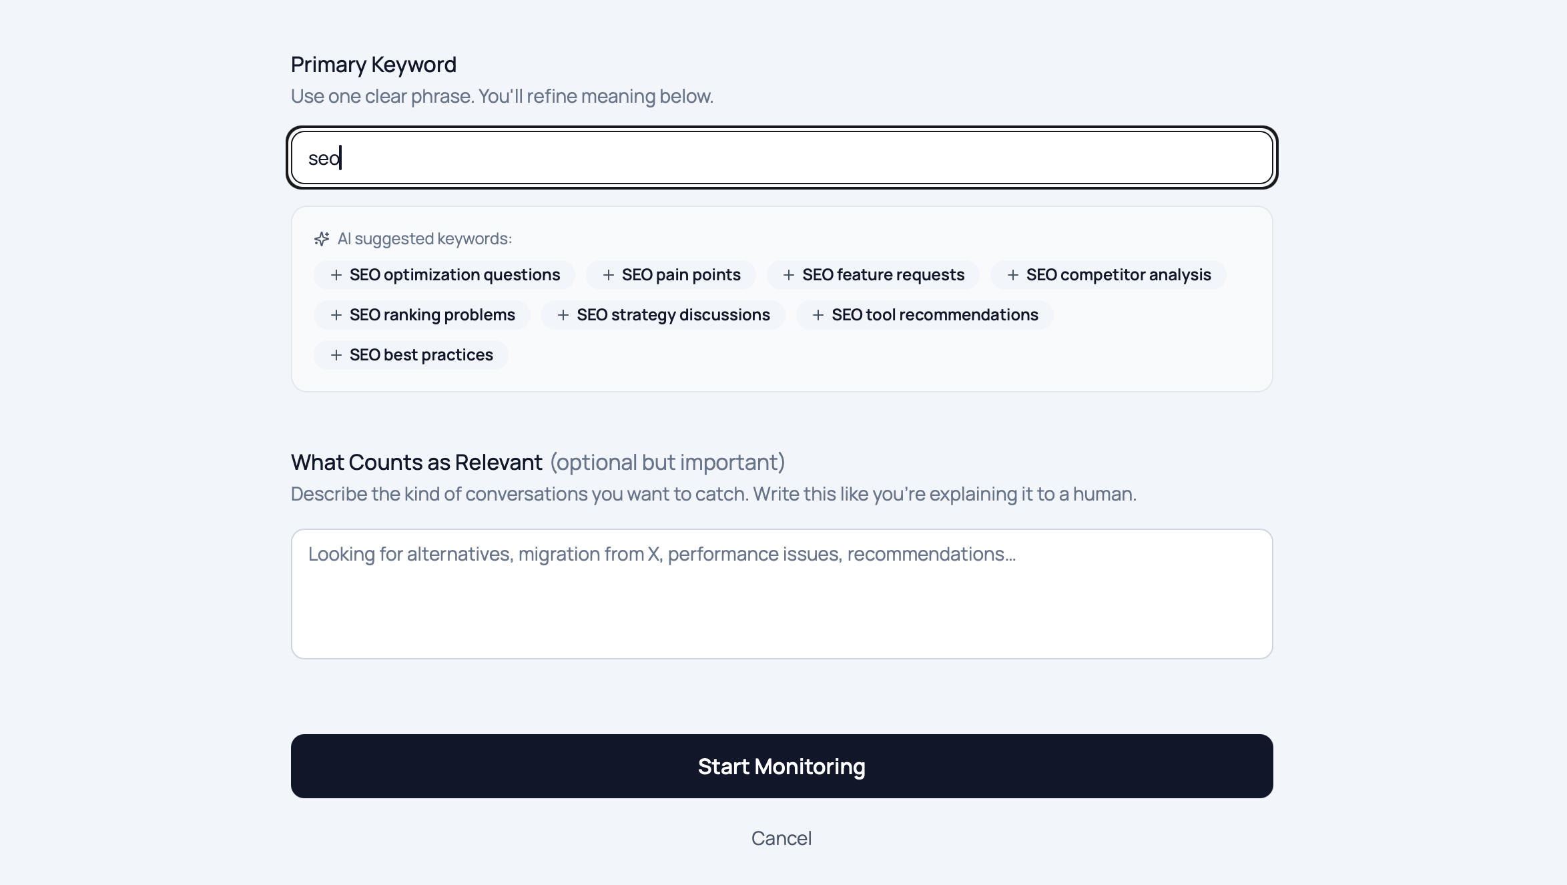Viewport: 1567px width, 885px height.
Task: Click the AI sparkle icon
Action: [322, 239]
